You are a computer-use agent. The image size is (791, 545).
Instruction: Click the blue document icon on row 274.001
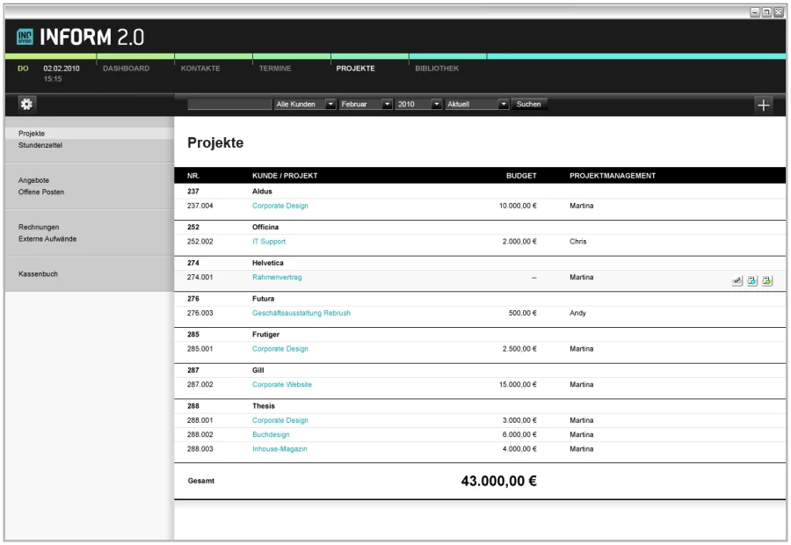(751, 280)
